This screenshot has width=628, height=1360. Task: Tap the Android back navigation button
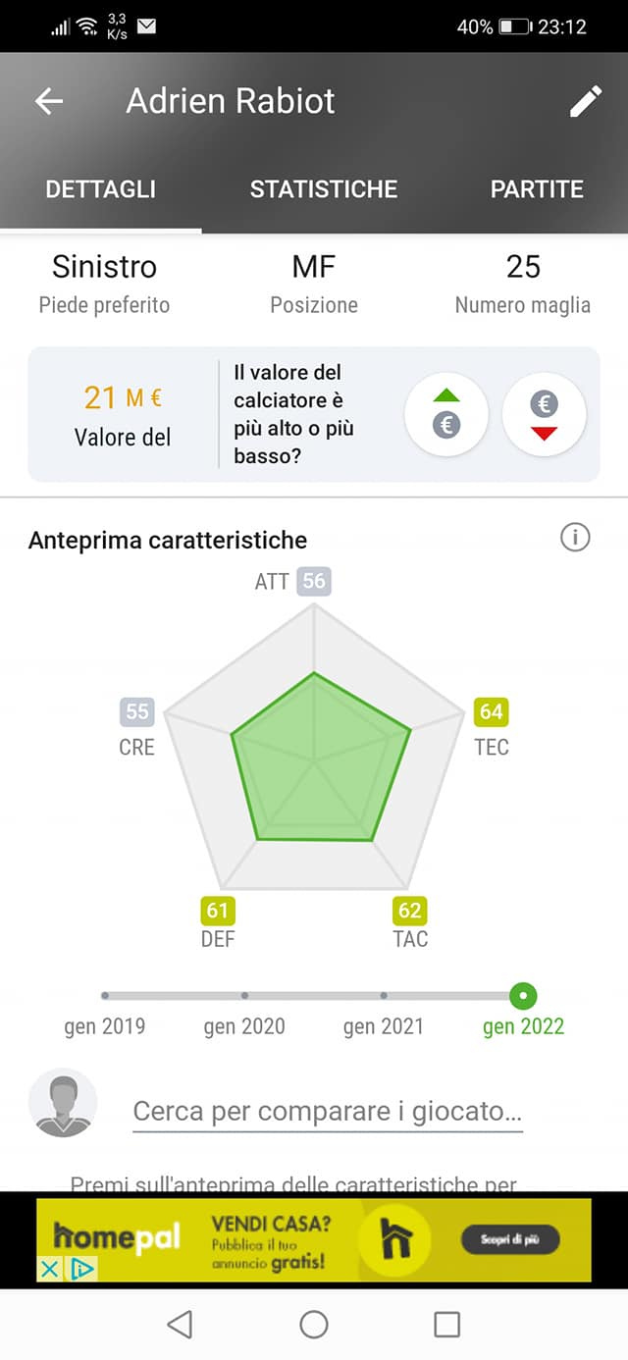coord(180,1325)
